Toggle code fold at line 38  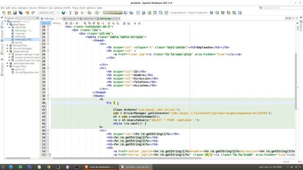pyautogui.click(x=48, y=96)
